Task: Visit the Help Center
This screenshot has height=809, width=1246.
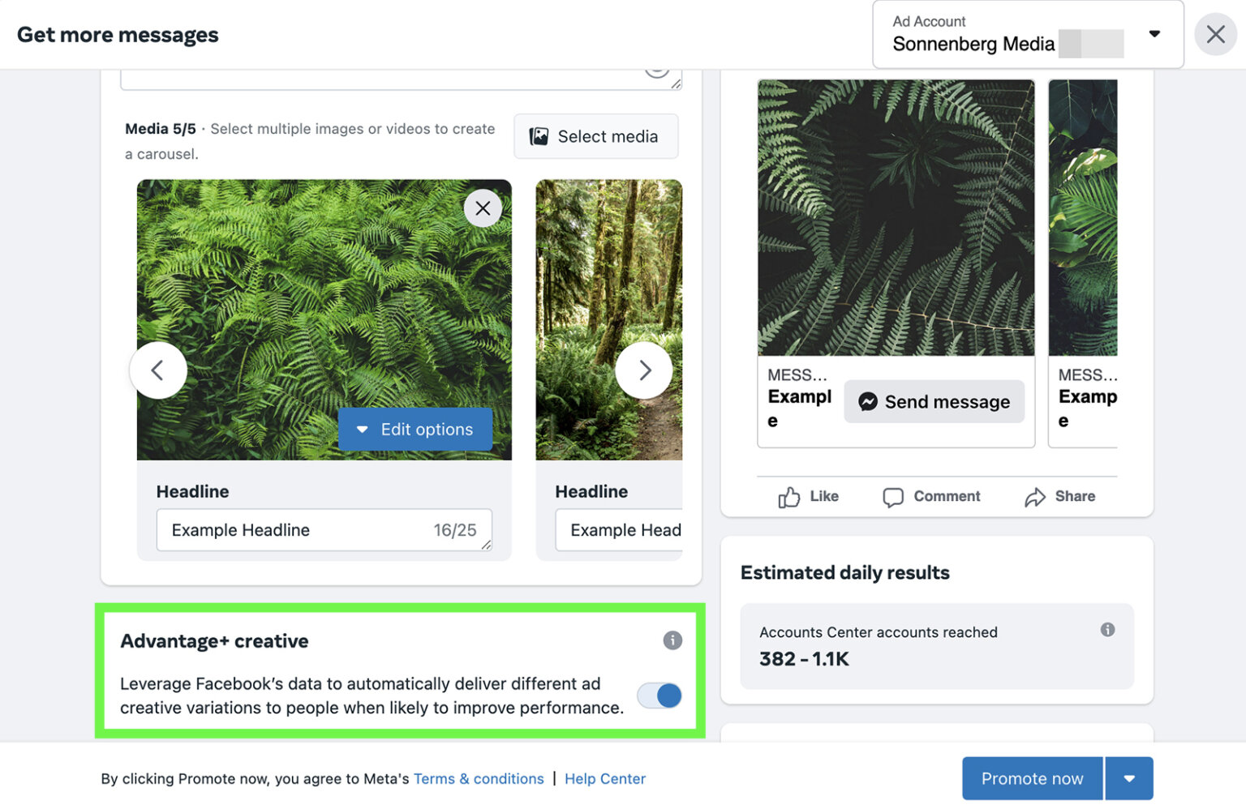Action: tap(604, 778)
